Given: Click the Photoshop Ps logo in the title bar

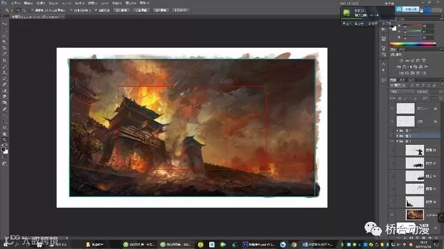Looking at the screenshot, I should tap(4, 3).
